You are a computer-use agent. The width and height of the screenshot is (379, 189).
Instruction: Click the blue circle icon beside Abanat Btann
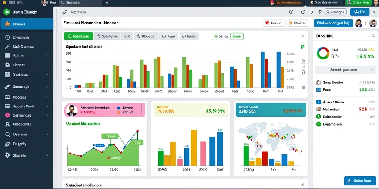(x=319, y=102)
